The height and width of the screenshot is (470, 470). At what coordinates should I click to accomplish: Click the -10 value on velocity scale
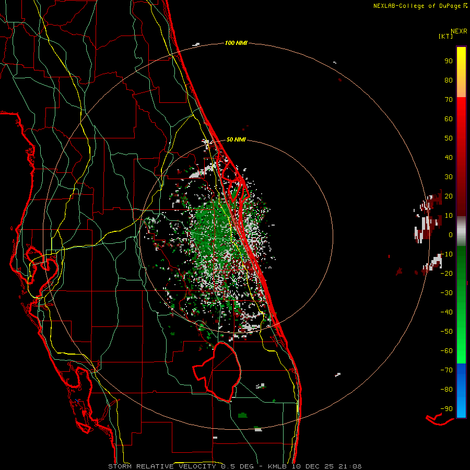tap(446, 254)
